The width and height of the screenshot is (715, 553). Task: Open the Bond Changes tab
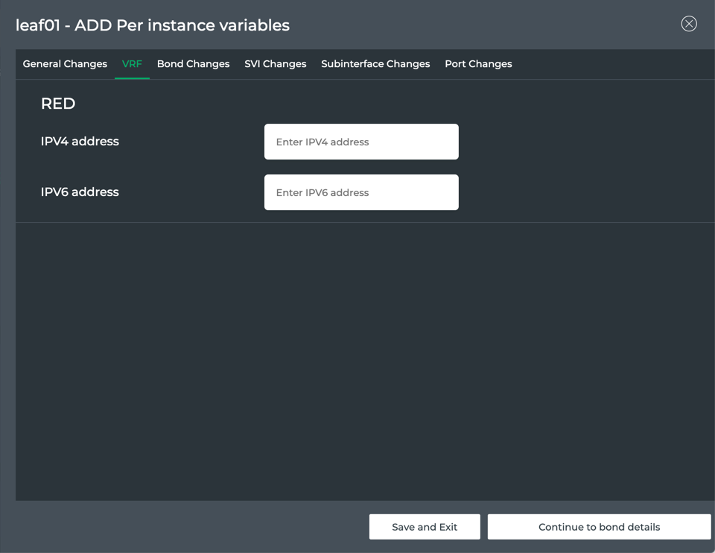point(193,64)
